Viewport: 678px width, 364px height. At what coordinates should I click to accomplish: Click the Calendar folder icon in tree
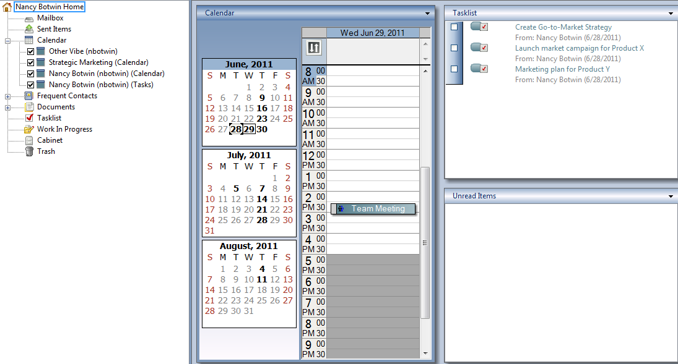[29, 40]
